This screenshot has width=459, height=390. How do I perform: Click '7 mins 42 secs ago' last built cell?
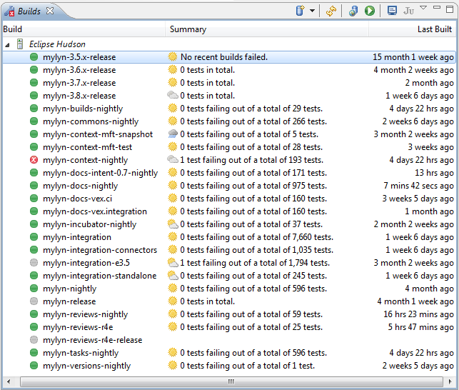click(x=418, y=186)
